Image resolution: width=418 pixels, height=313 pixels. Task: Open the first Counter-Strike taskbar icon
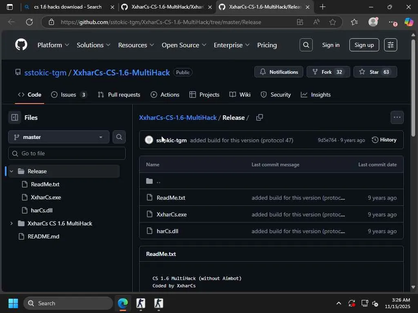tap(141, 303)
